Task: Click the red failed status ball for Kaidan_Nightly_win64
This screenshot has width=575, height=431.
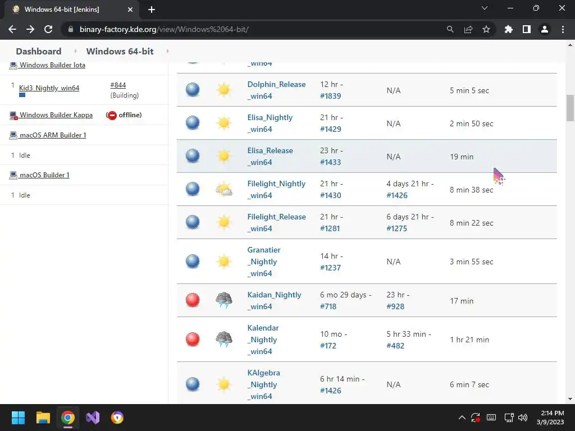Action: [193, 300]
